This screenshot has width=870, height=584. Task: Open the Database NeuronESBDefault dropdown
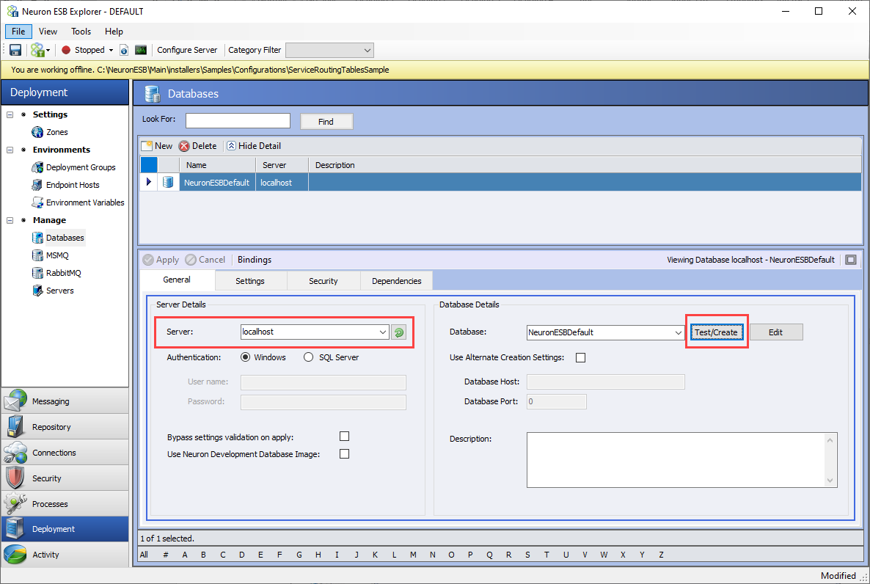click(x=678, y=332)
